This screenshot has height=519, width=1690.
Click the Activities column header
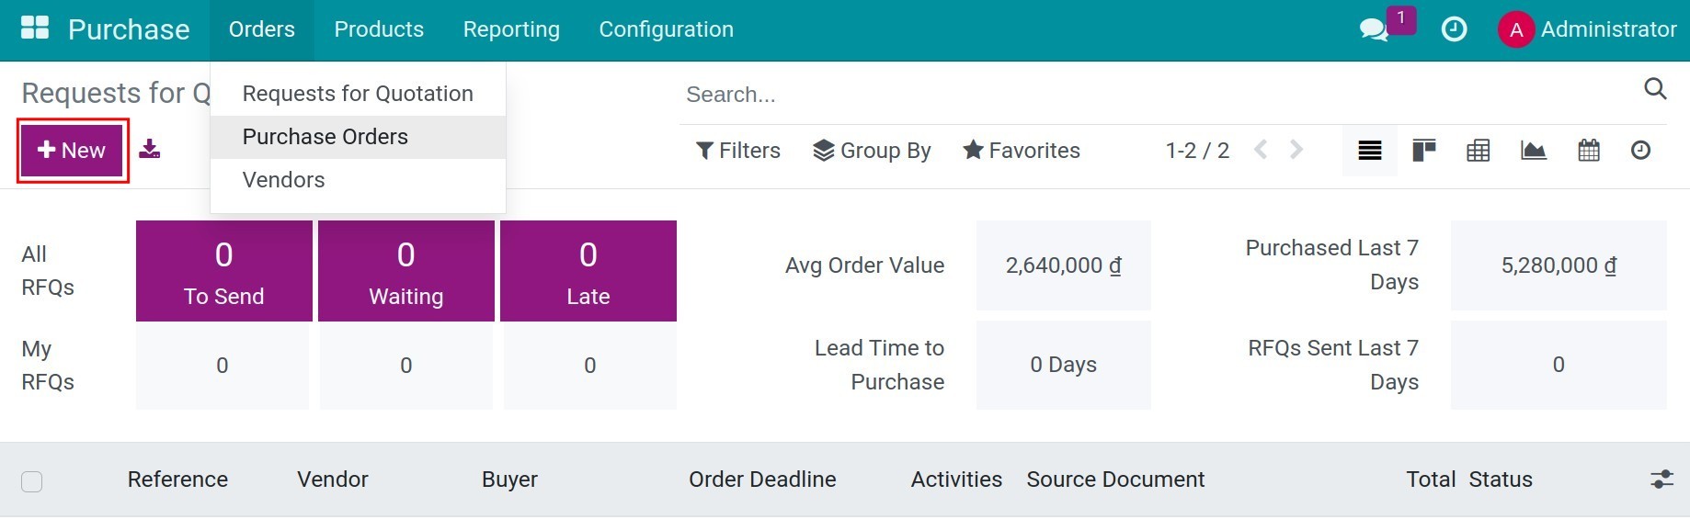(x=956, y=480)
